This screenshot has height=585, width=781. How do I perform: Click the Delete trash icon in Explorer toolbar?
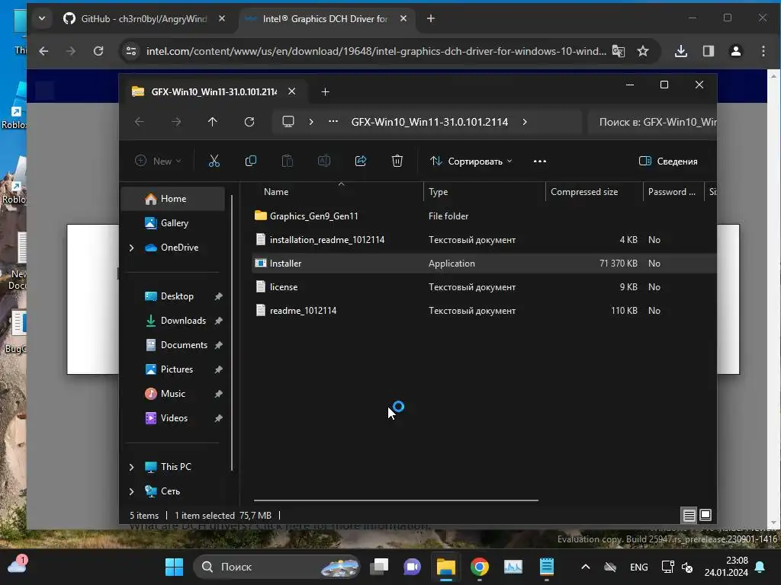pos(397,161)
